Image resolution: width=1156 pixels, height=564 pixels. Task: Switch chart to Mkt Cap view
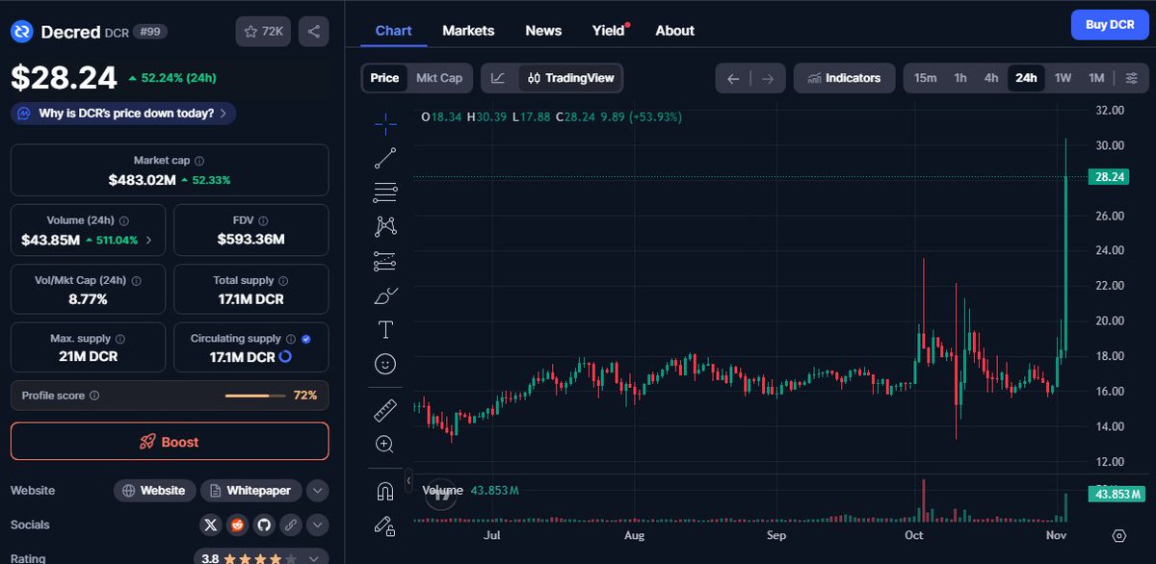click(438, 78)
